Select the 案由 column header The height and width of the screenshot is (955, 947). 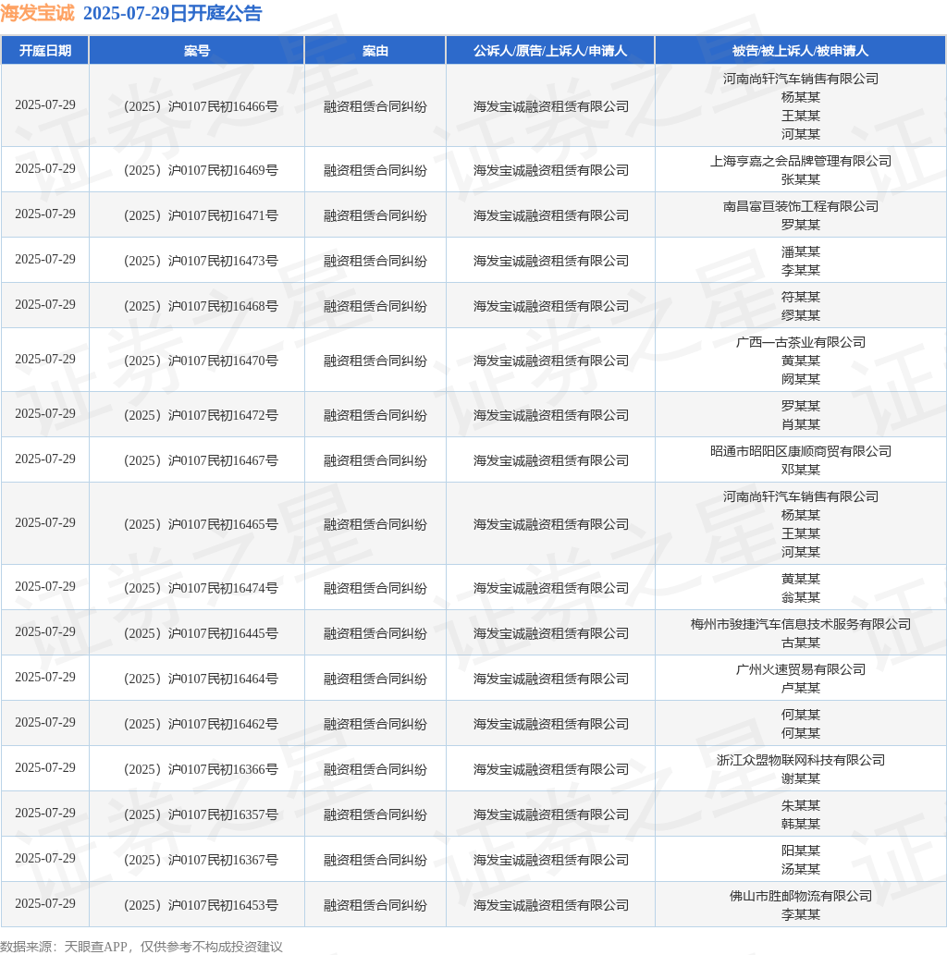point(375,51)
